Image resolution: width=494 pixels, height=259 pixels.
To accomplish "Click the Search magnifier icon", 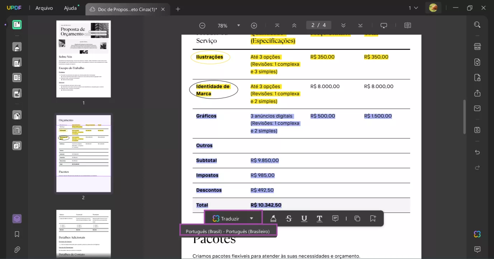I will (x=477, y=25).
